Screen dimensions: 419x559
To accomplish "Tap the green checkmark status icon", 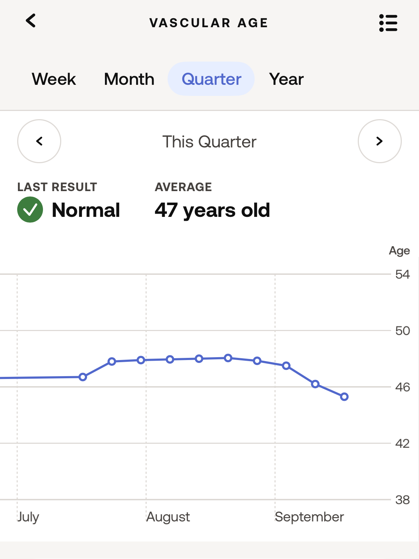I will pyautogui.click(x=30, y=210).
